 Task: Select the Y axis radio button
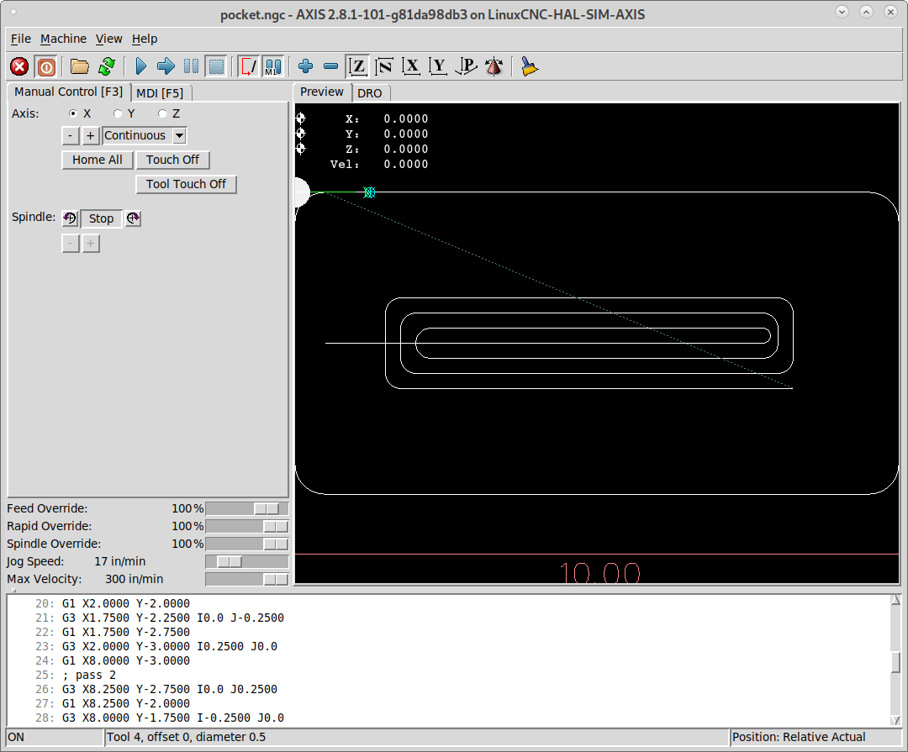(118, 113)
